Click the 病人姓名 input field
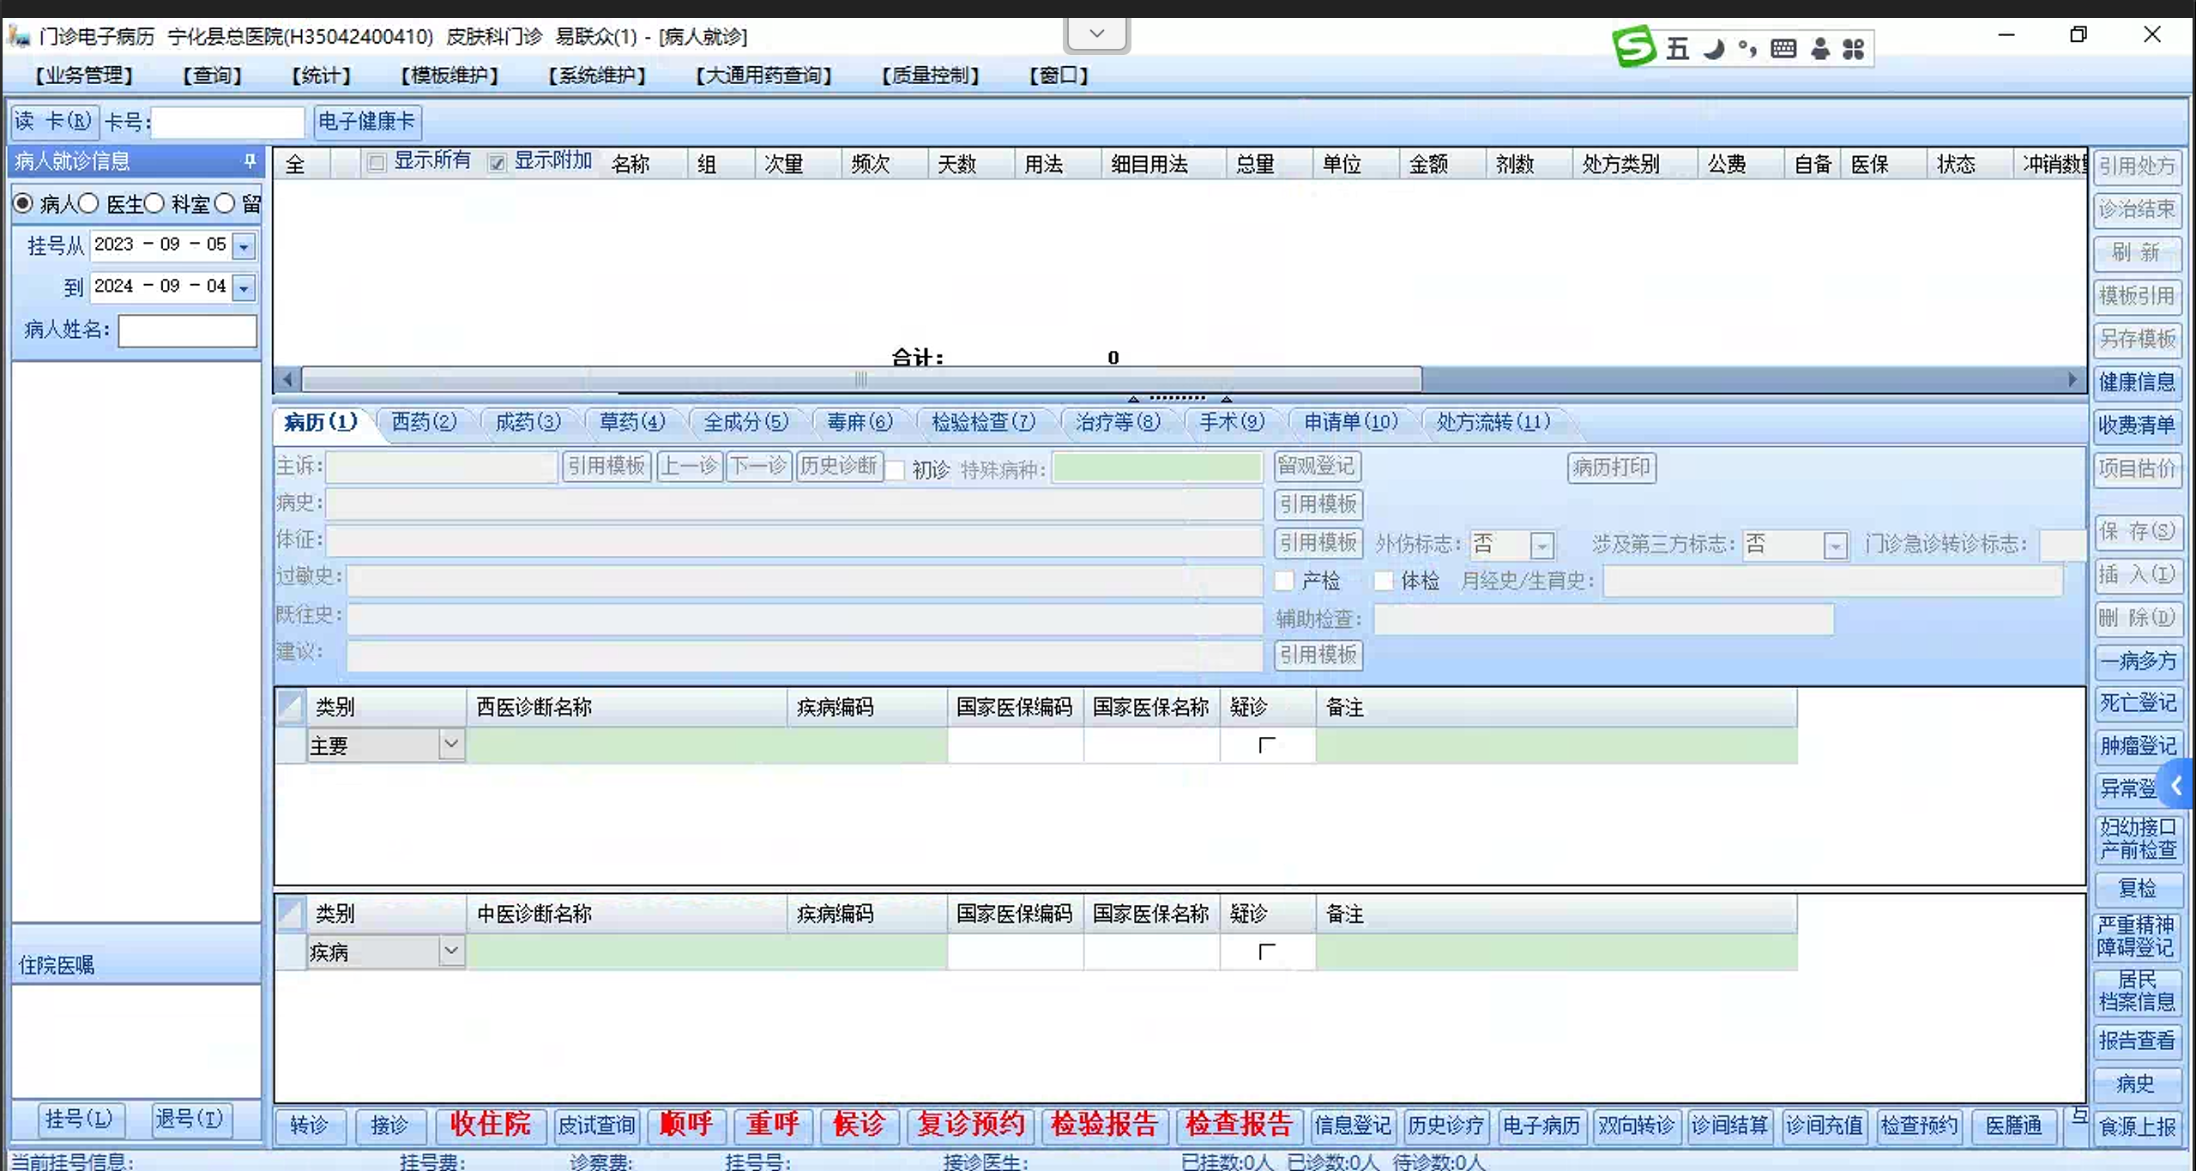The width and height of the screenshot is (2196, 1171). [187, 330]
